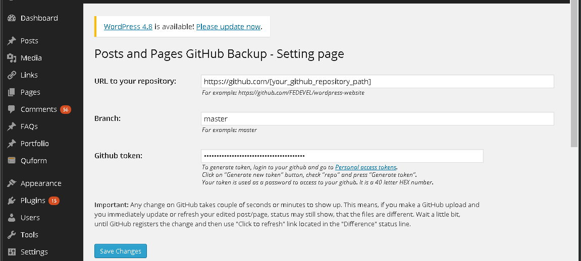
Task: Click the Comments speech bubble icon
Action: [x=12, y=109]
